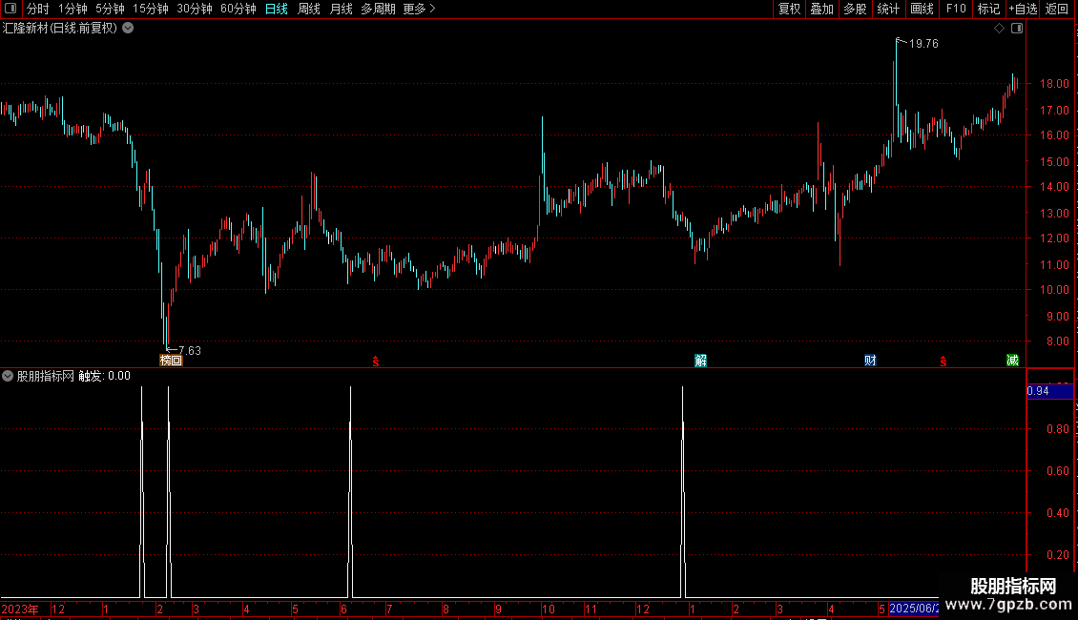Add stock with +自选 button
Image resolution: width=1078 pixels, height=620 pixels.
tap(1023, 9)
